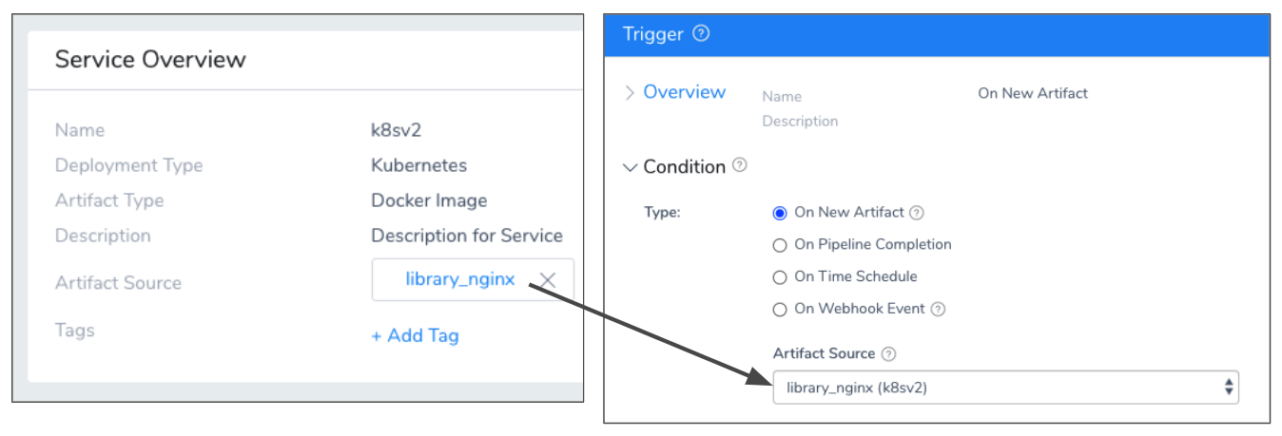Screen dimensions: 1282x436
Task: Click help icon beside Artifact Source label
Action: (888, 353)
